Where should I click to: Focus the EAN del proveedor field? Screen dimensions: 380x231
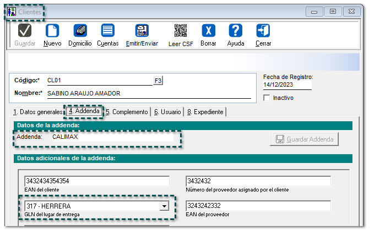point(258,206)
